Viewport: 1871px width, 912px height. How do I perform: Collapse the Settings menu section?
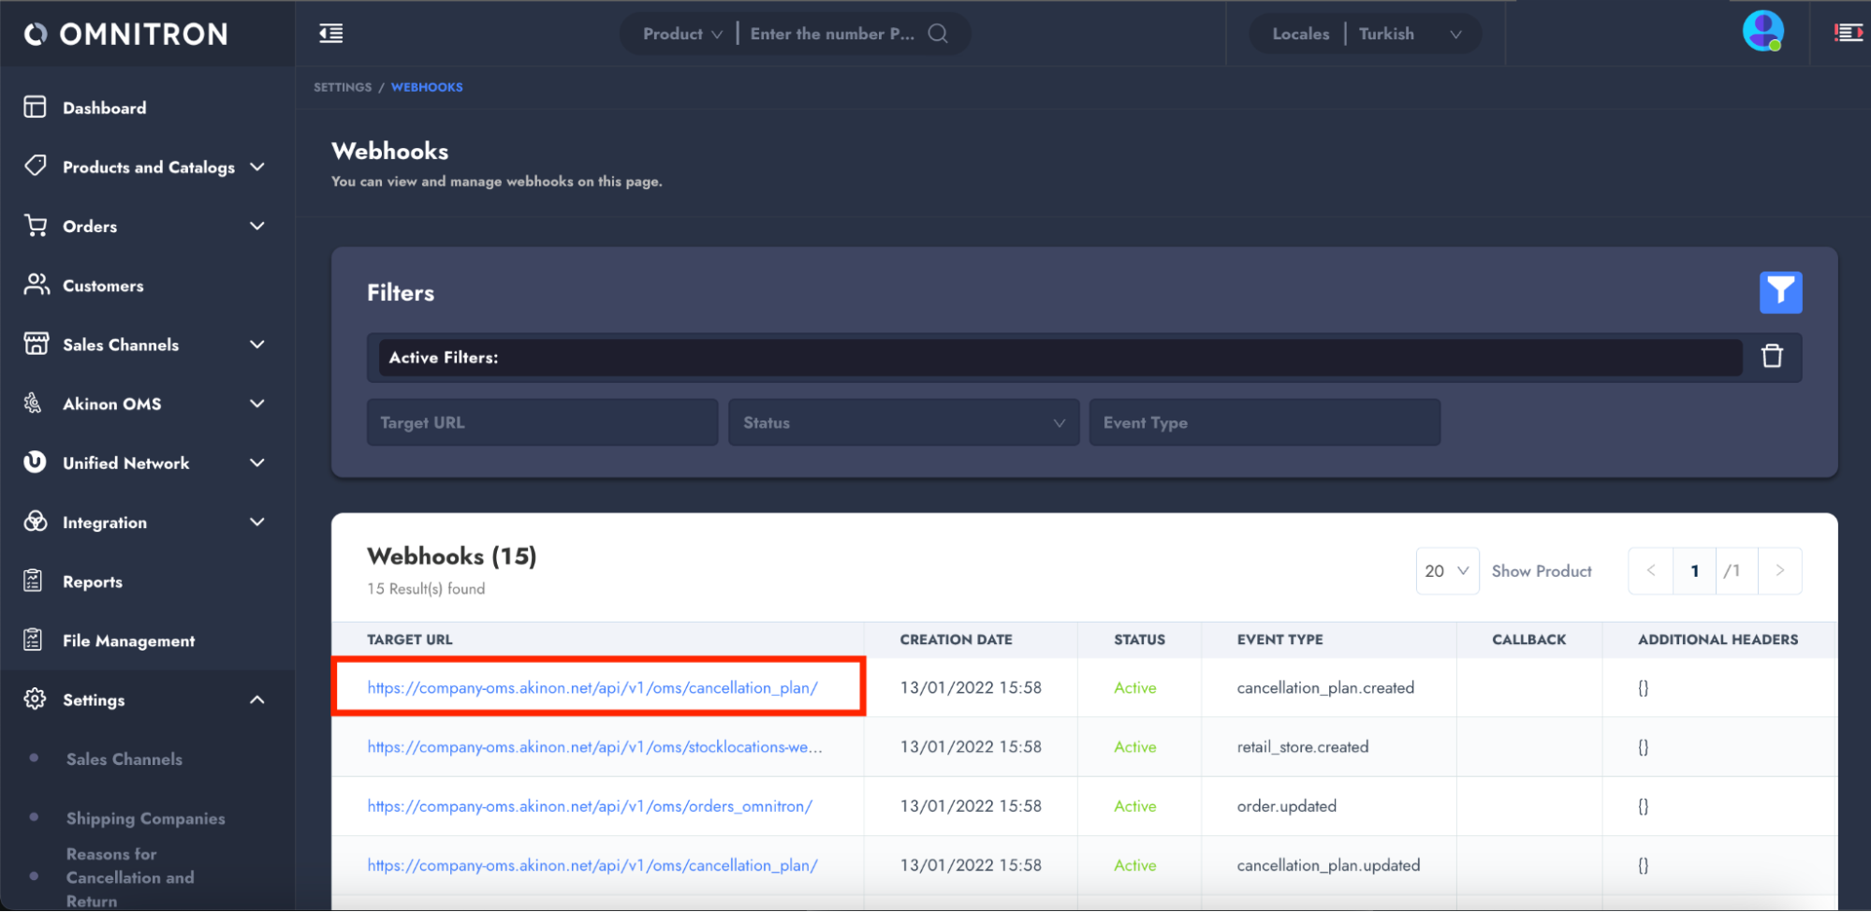tap(256, 700)
